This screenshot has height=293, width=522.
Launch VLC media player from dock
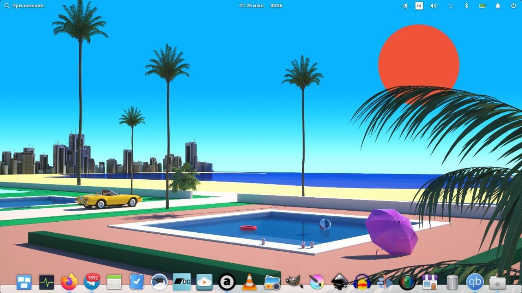click(249, 282)
